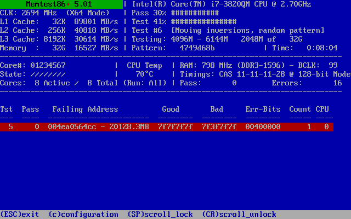
Task: Click the Test #6 moving inversions description
Action: point(248,31)
